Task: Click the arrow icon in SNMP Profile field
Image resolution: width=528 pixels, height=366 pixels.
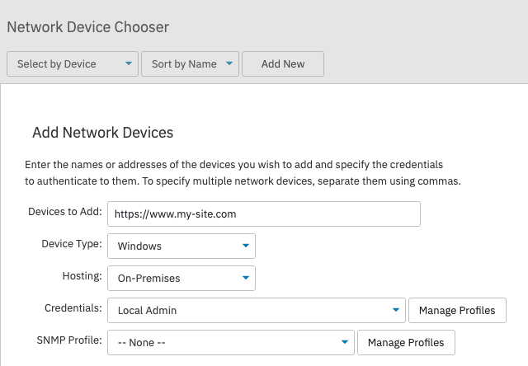Action: coord(345,342)
